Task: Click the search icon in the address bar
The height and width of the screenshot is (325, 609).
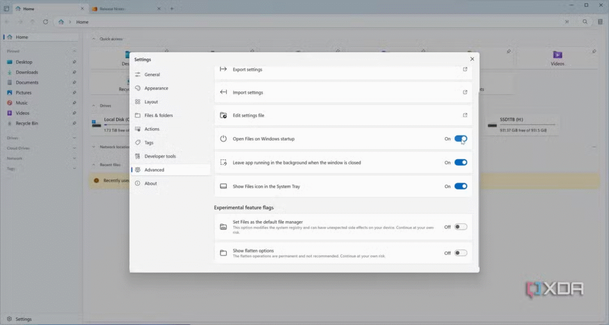Action: pos(585,22)
